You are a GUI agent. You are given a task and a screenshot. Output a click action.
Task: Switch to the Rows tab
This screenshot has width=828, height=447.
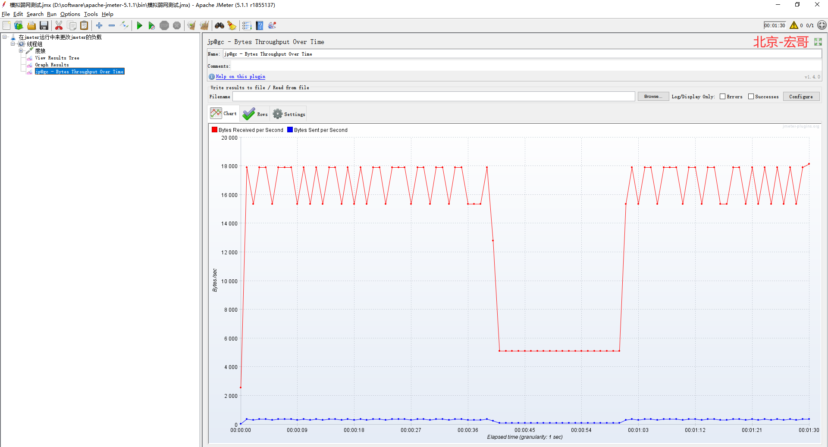click(255, 114)
